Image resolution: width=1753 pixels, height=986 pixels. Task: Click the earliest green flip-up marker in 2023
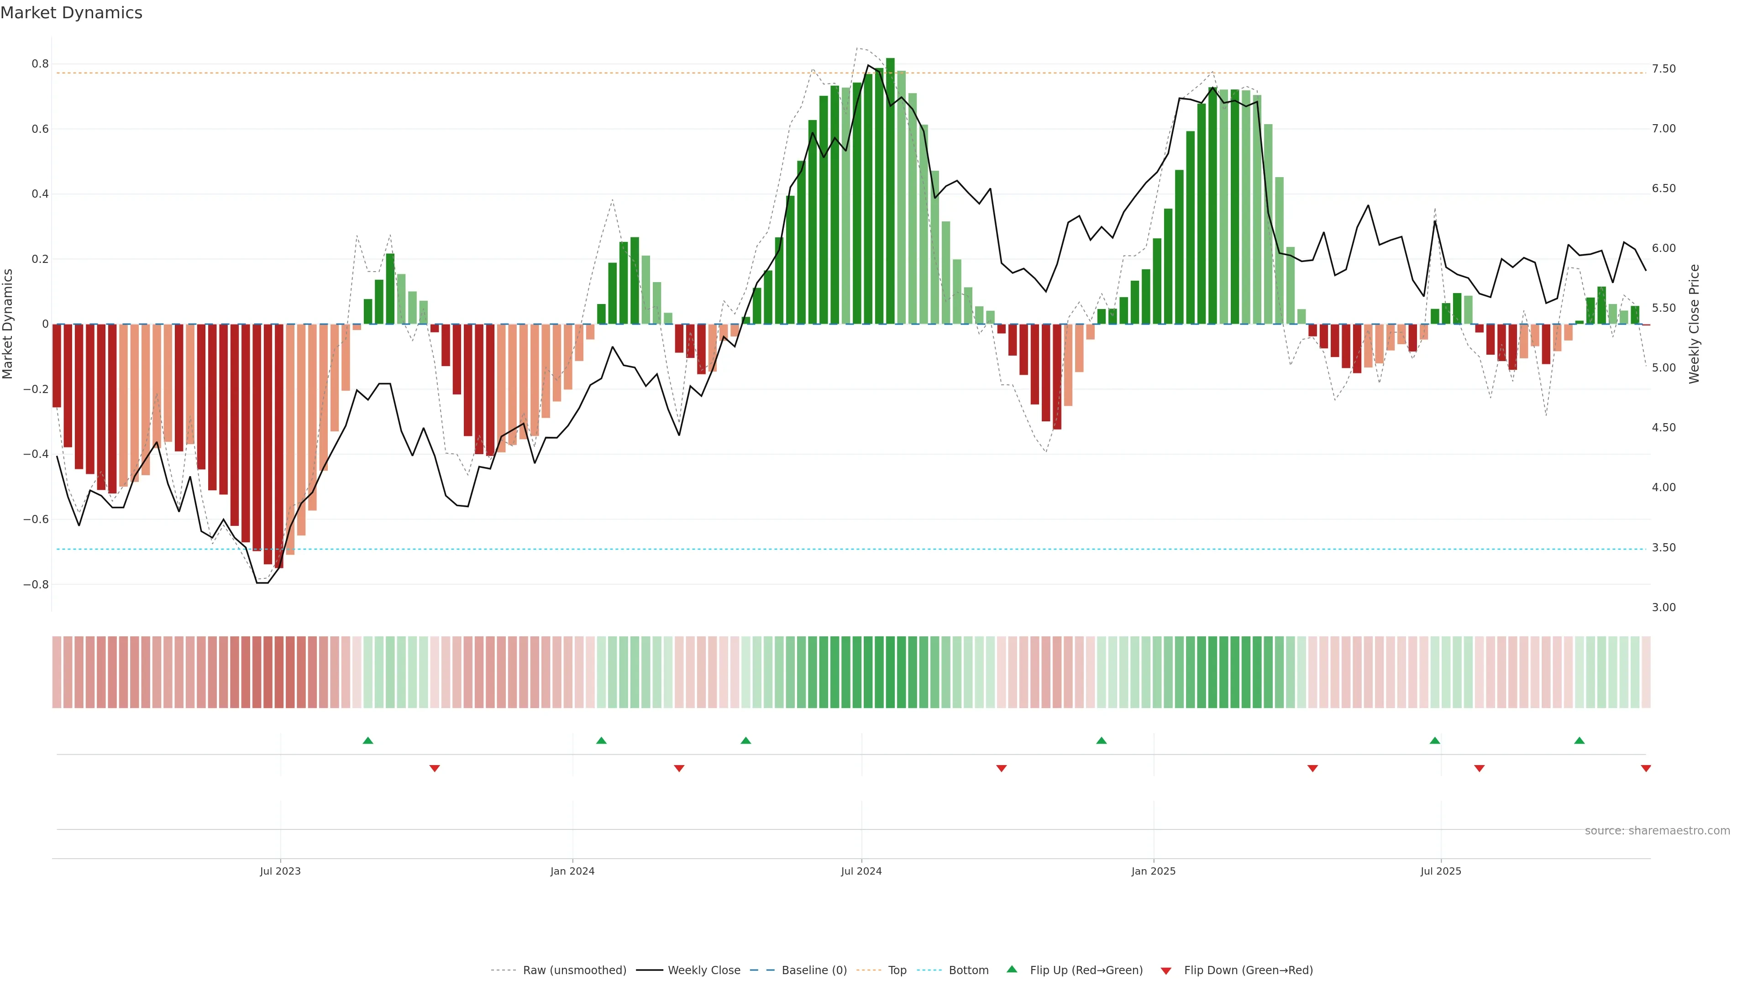pos(368,740)
